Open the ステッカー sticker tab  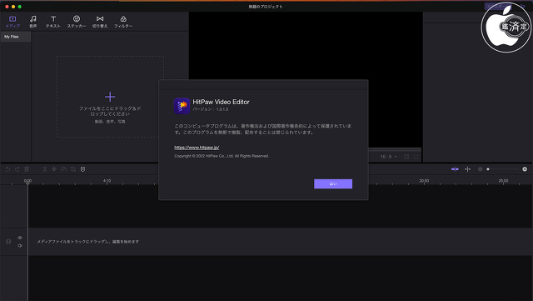[x=77, y=22]
